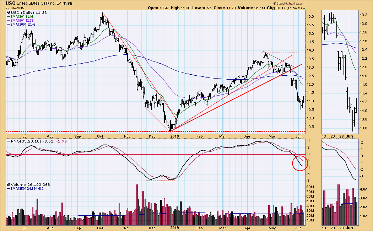Click the 10.5 price axis label
This screenshot has height=231, width=373.
point(310,110)
